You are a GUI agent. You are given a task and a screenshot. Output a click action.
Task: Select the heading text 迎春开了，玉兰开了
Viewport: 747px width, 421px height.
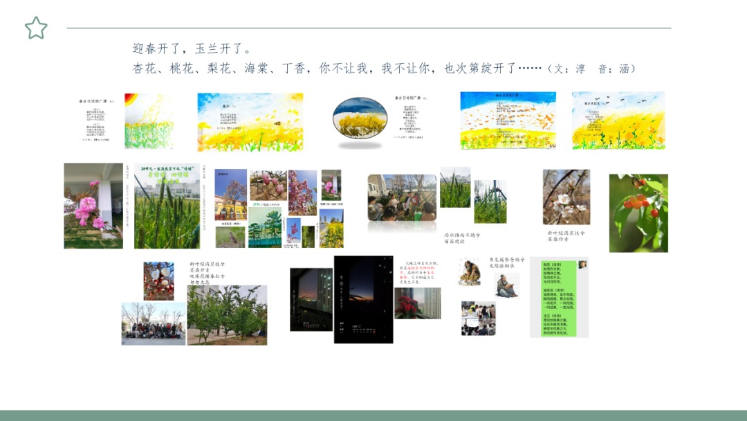click(192, 48)
